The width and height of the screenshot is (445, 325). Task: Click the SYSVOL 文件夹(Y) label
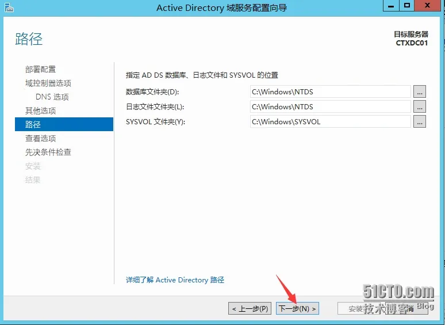(156, 122)
